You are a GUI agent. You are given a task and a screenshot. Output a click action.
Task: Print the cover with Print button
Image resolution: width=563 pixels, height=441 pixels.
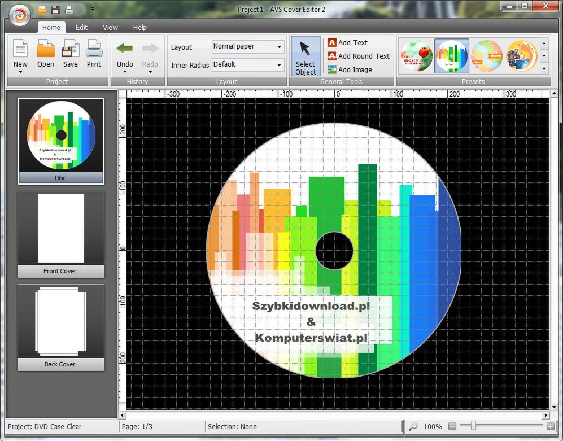[x=94, y=54]
